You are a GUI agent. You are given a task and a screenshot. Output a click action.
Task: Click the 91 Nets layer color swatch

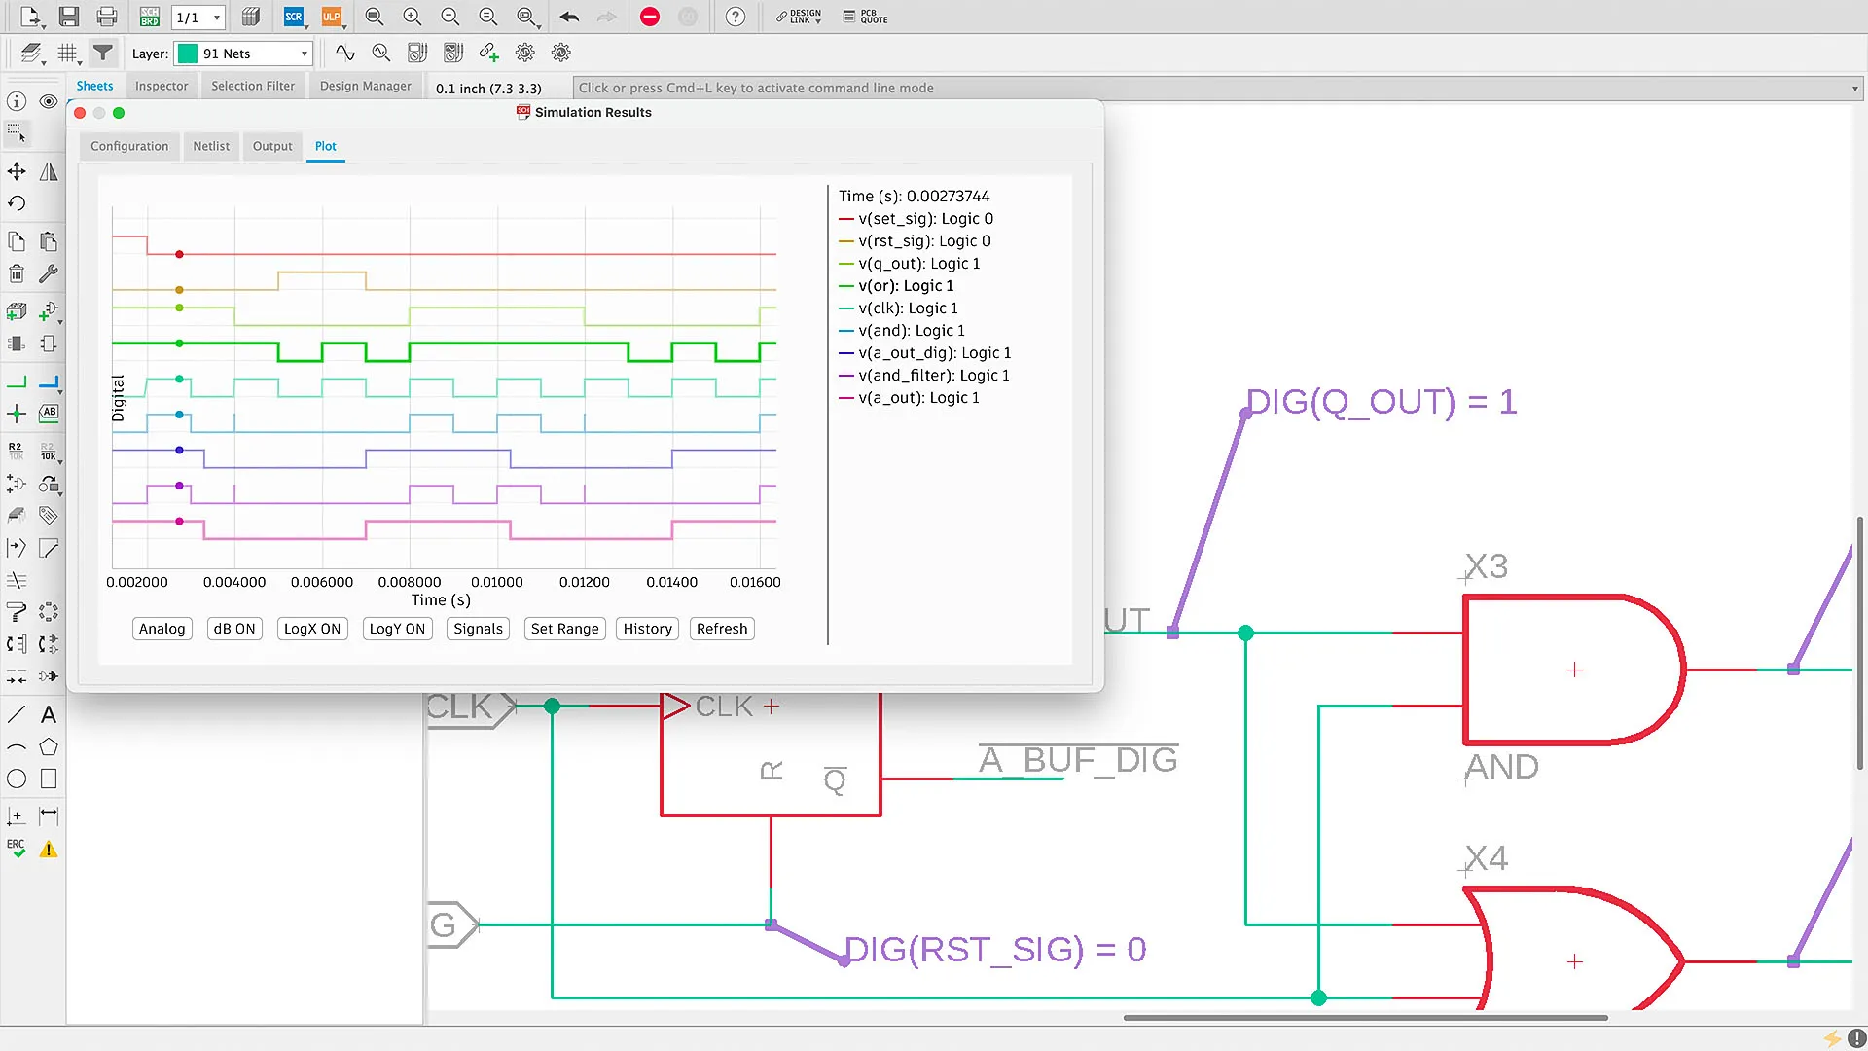(187, 54)
